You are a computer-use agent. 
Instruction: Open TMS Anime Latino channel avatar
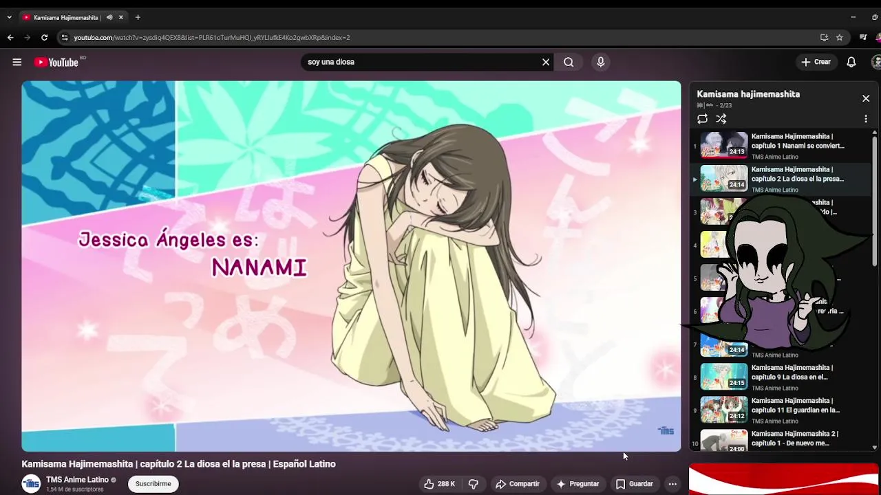coord(31,484)
